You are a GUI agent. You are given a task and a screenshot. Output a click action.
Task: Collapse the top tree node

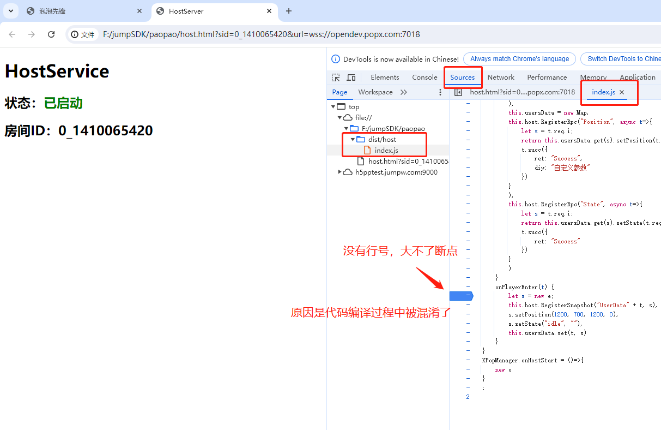333,107
